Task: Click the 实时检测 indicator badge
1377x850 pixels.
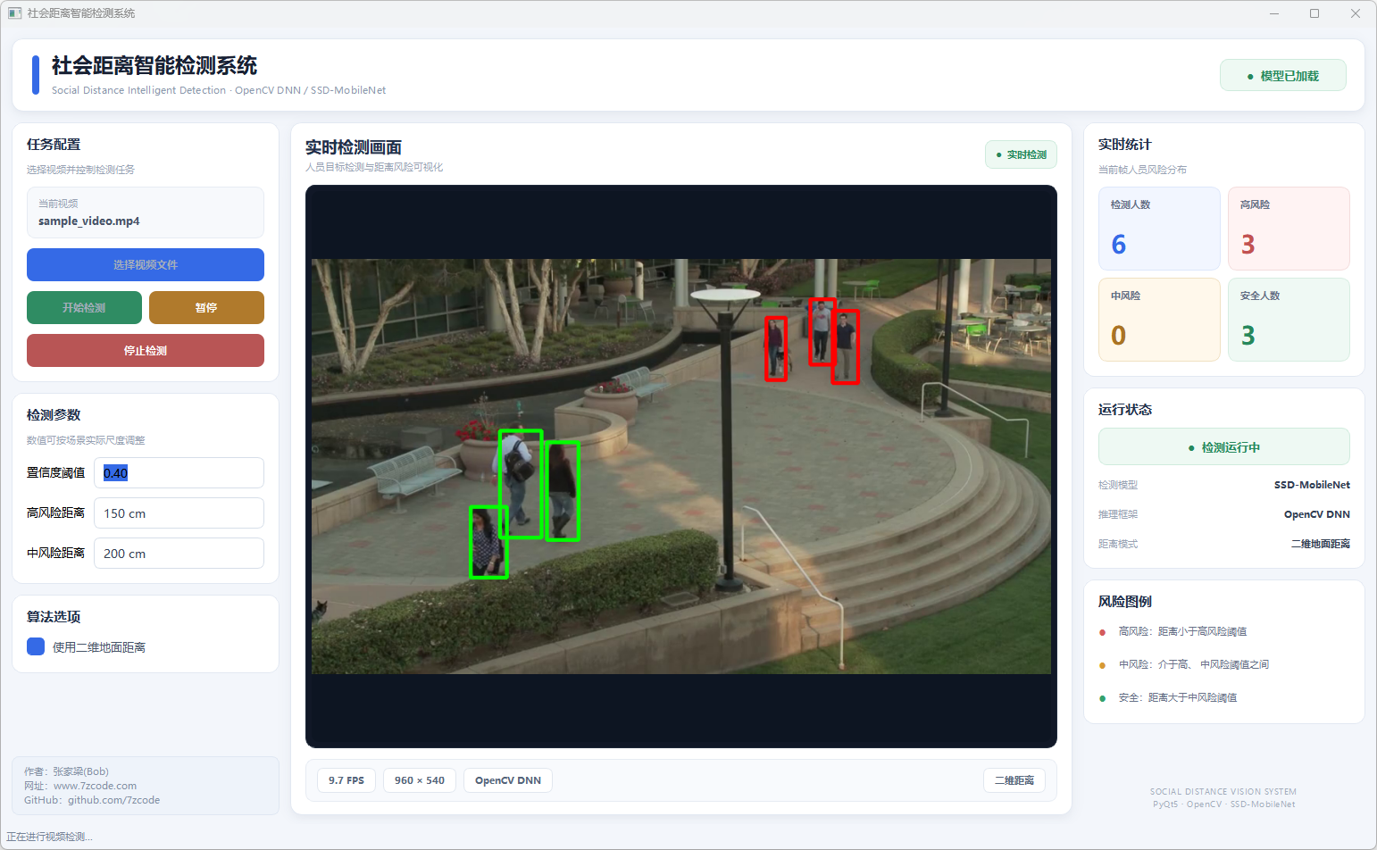Action: click(x=1021, y=154)
